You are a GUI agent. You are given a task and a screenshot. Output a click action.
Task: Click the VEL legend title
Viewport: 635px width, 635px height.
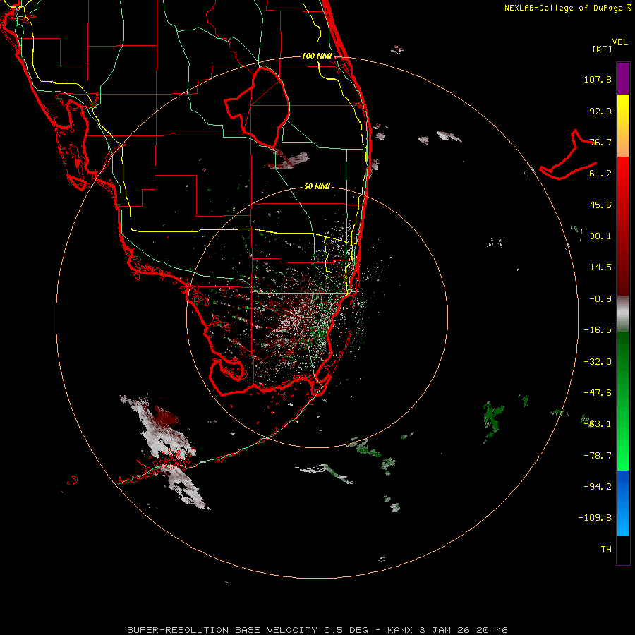tap(619, 42)
